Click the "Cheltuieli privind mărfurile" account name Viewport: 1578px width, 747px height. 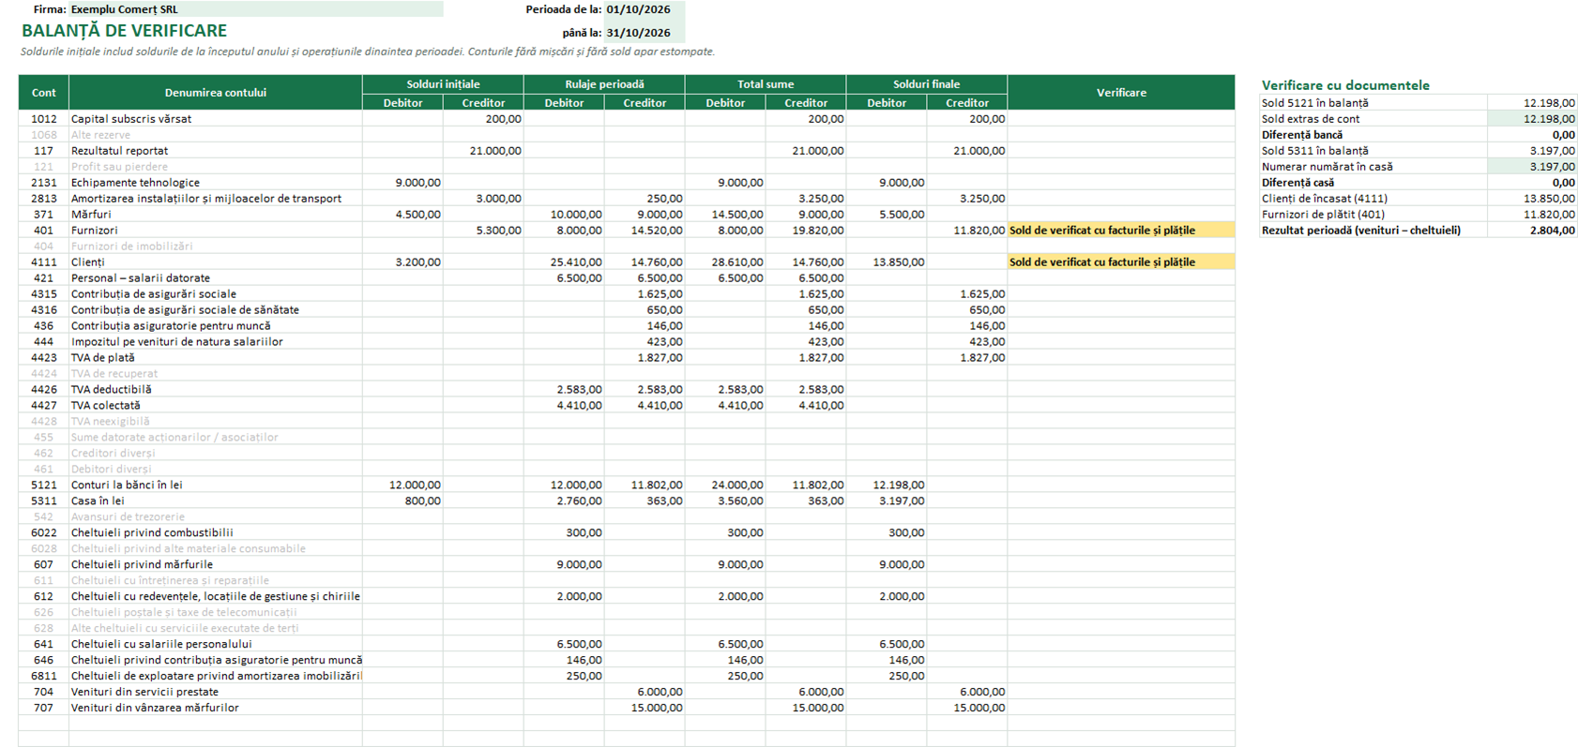click(x=142, y=565)
